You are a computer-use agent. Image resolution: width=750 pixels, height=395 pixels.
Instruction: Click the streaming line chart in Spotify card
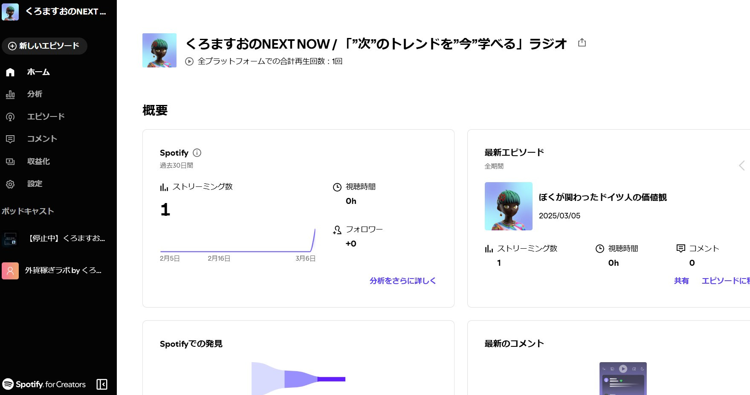pos(238,241)
